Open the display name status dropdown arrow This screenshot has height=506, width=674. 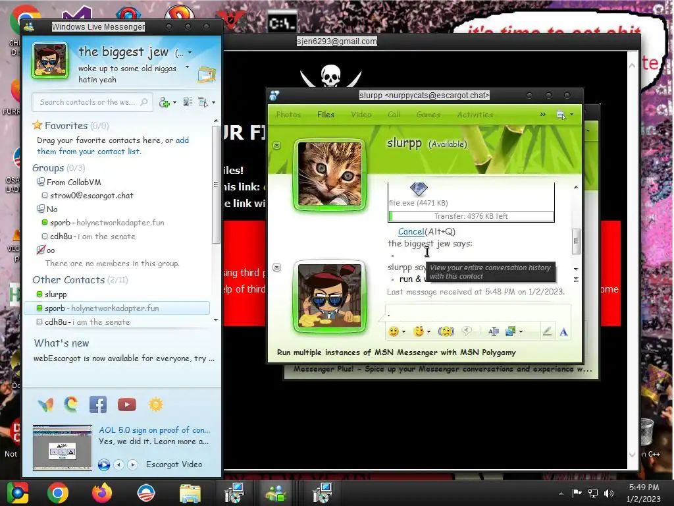point(190,53)
